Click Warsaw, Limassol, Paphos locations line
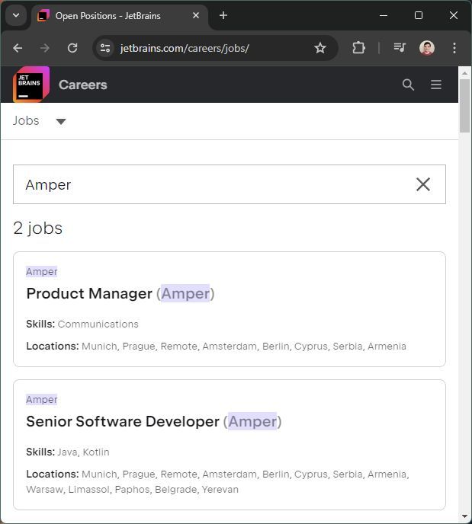472x524 pixels. pos(133,489)
